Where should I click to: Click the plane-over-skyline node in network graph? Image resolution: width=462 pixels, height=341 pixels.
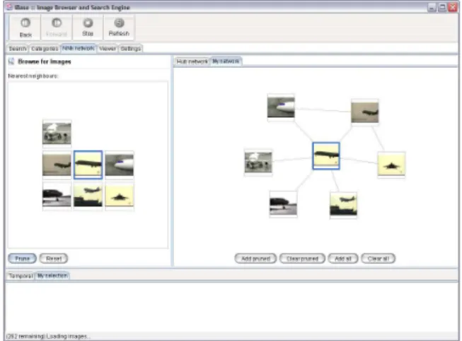(x=343, y=205)
